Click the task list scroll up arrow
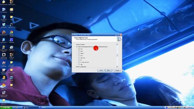 (117, 44)
